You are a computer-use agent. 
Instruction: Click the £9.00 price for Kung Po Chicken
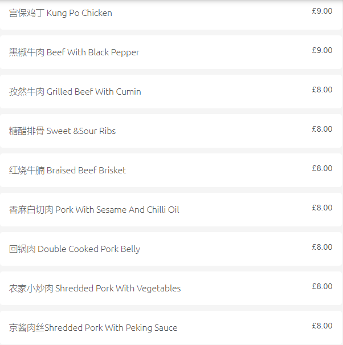322,11
